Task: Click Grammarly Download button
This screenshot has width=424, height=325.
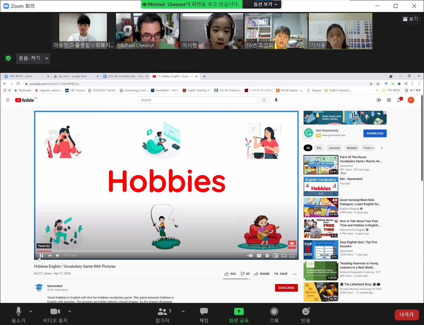Action: point(375,133)
